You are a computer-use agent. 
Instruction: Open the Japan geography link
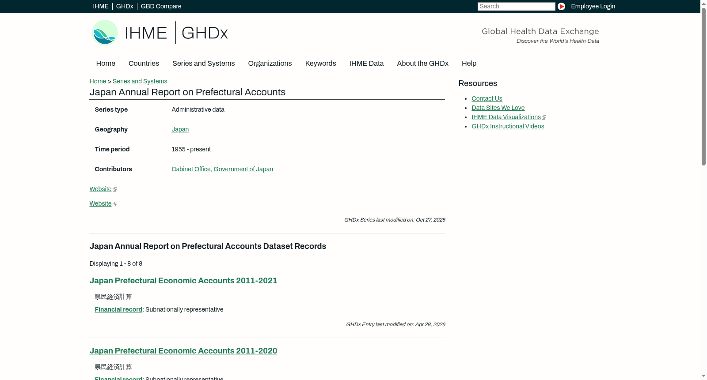[x=180, y=129]
